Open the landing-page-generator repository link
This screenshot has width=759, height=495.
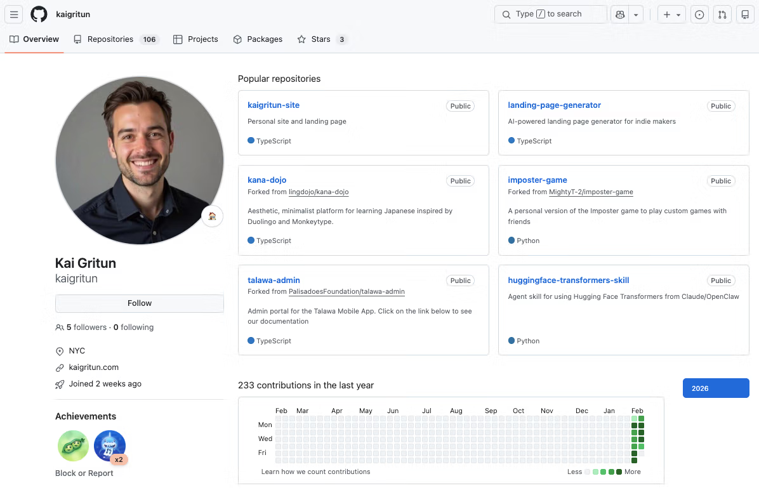pos(554,105)
